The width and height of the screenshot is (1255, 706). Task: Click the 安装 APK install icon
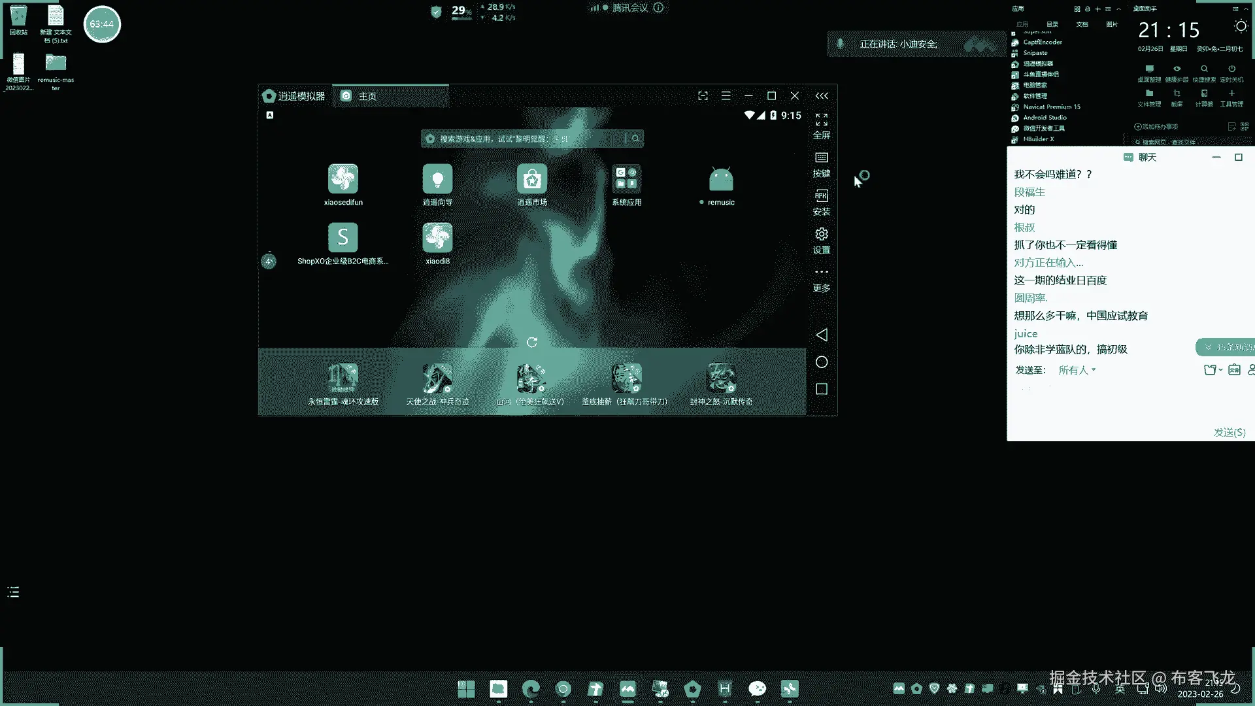coord(821,201)
